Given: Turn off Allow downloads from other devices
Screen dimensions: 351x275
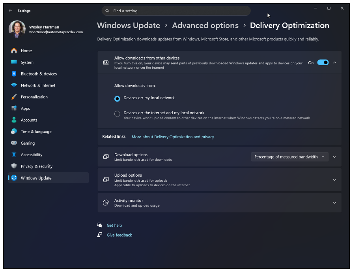Looking at the screenshot, I should [x=323, y=62].
